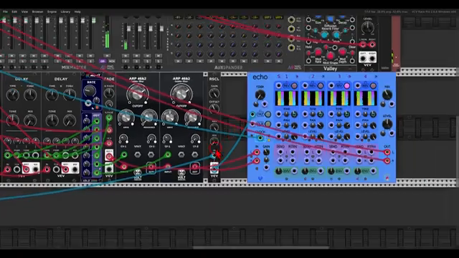Click the echo IN L input port
Screen dimensions: 459x258
click(257, 152)
